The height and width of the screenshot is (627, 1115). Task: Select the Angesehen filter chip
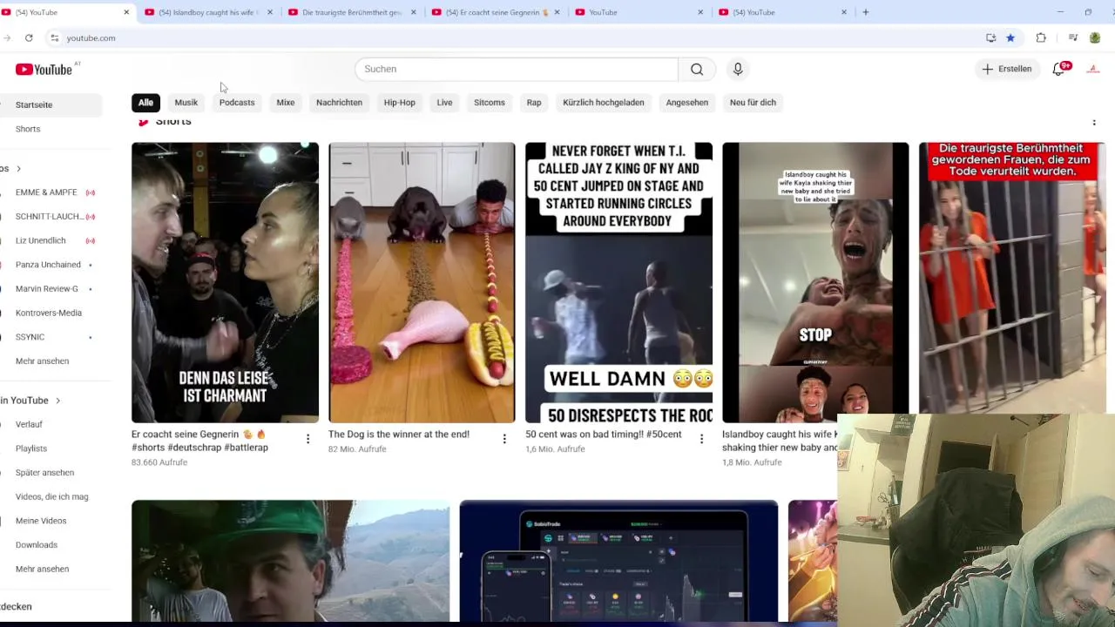tap(687, 103)
